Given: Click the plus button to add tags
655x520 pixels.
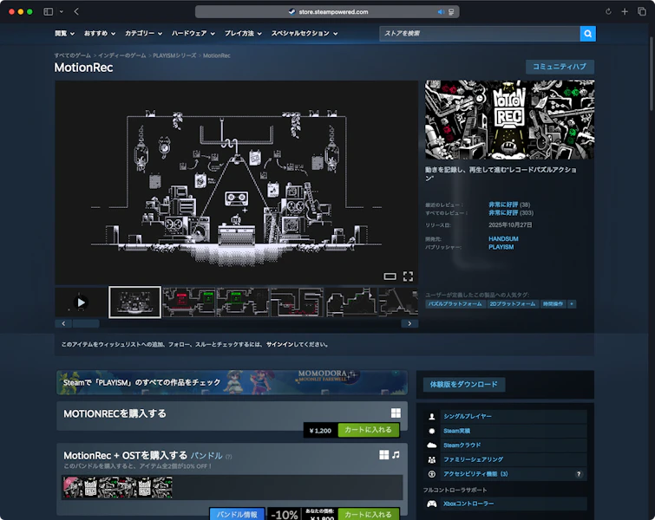Looking at the screenshot, I should point(572,304).
